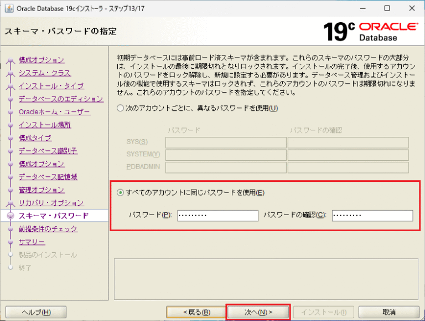This screenshot has width=425, height=321.
Task: Click the PDBADMIN password field
Action: (226, 167)
